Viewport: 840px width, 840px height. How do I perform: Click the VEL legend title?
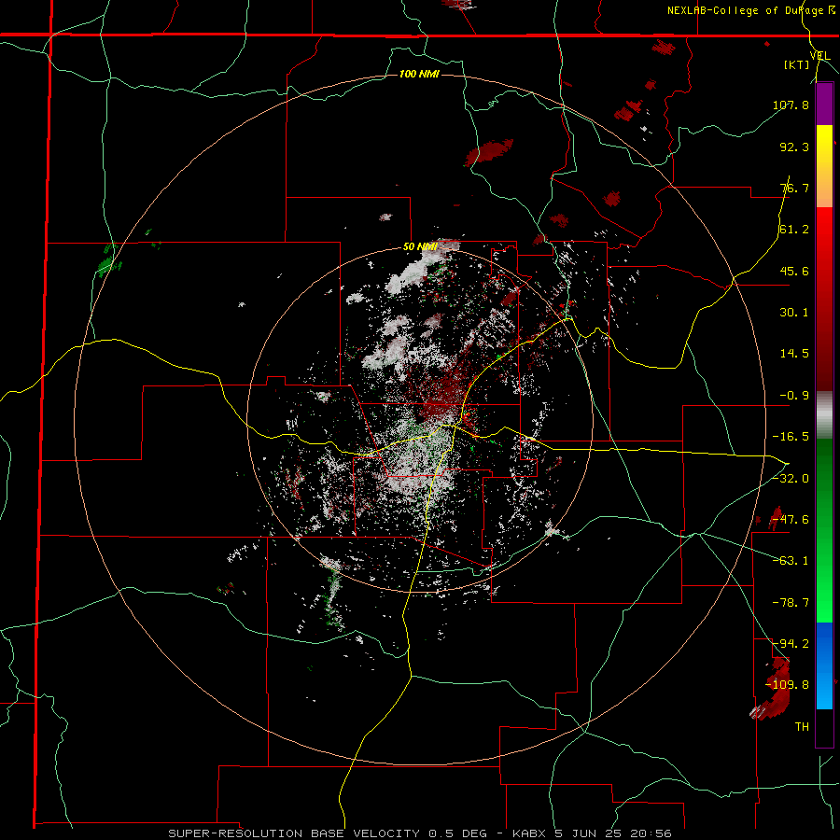point(819,56)
